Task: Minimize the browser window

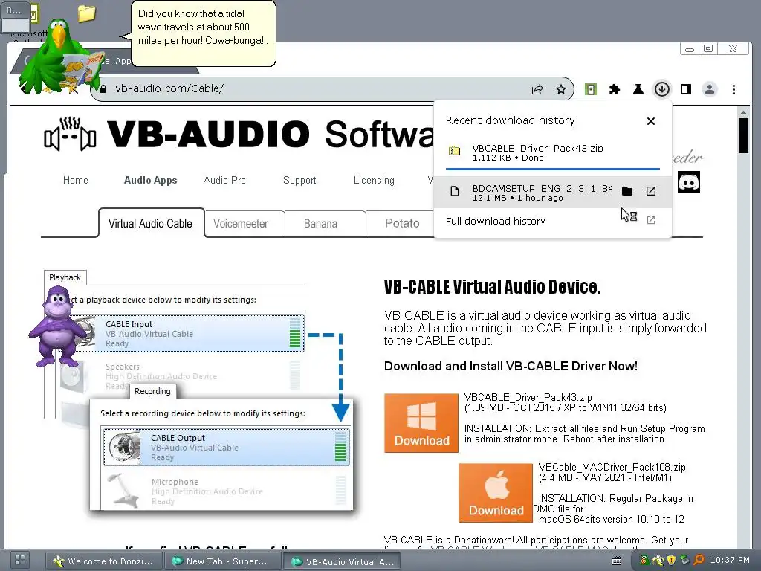Action: pos(689,48)
